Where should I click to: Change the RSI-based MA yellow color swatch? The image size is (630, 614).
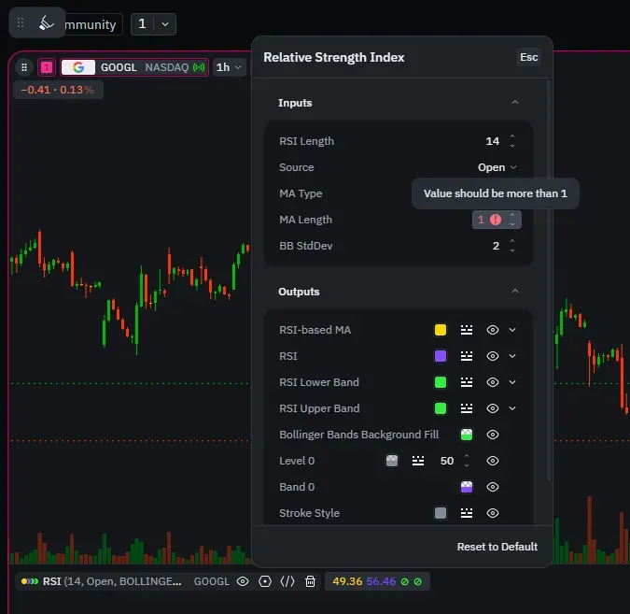(x=441, y=330)
